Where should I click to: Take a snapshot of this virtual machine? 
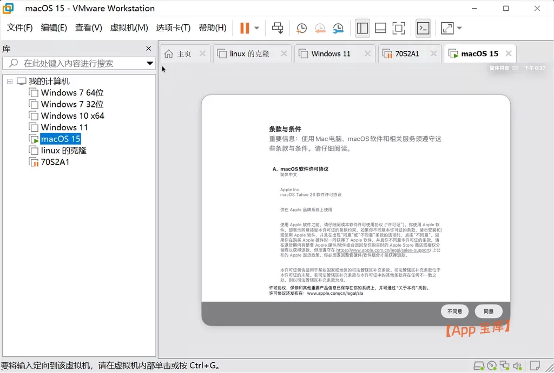pyautogui.click(x=301, y=28)
